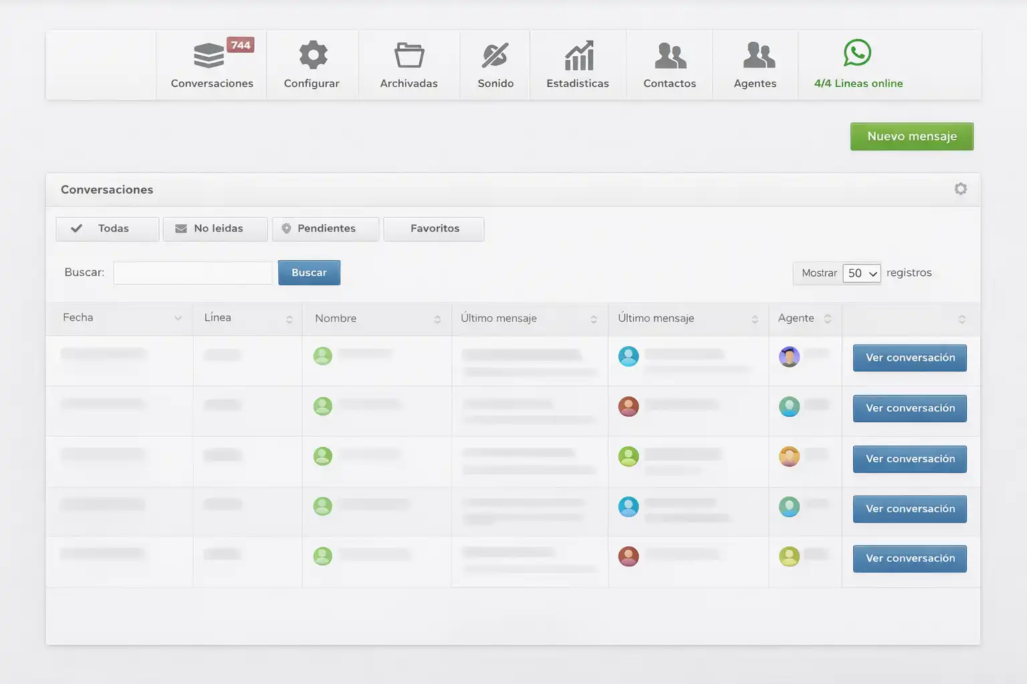
Task: Sort by Agente column
Action: pyautogui.click(x=805, y=319)
